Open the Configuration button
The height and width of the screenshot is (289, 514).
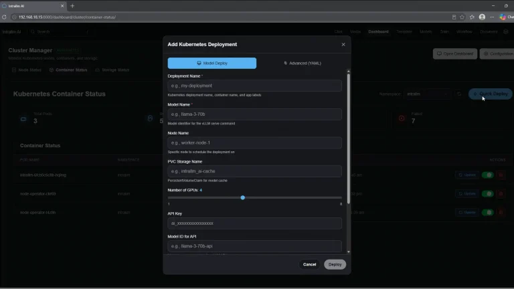tap(498, 54)
